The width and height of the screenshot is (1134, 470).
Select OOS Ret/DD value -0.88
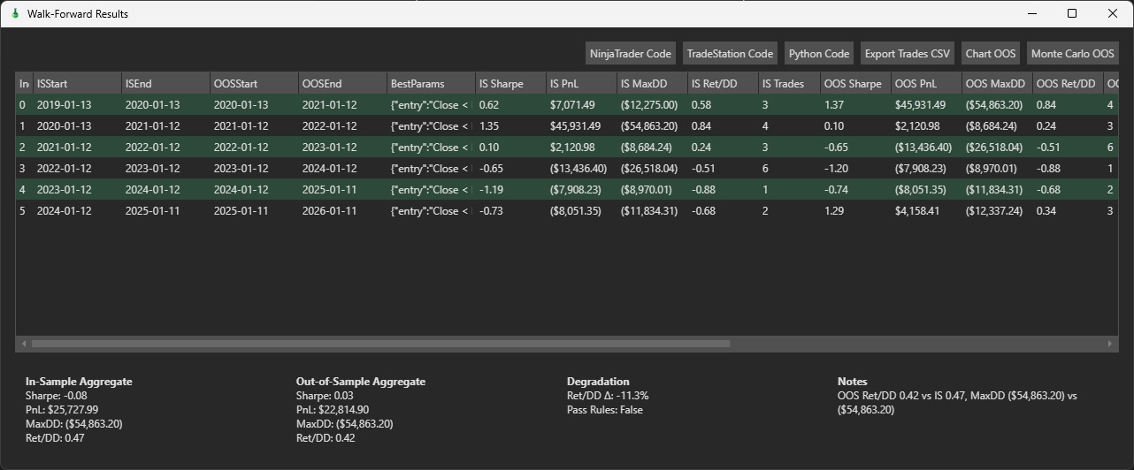(1068, 169)
